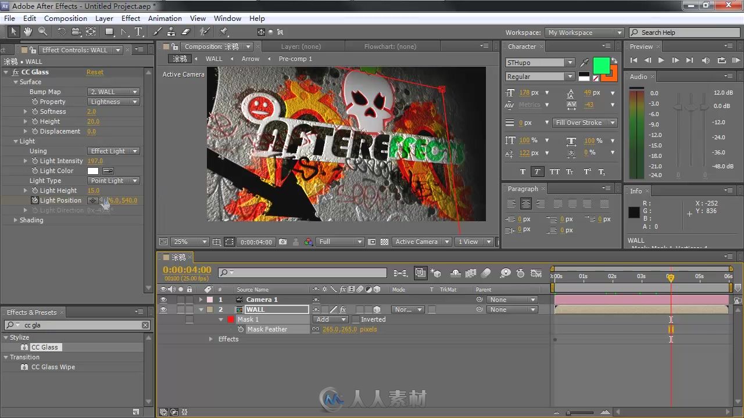Select CC Glass Wipe preset
This screenshot has height=418, width=744.
[53, 367]
